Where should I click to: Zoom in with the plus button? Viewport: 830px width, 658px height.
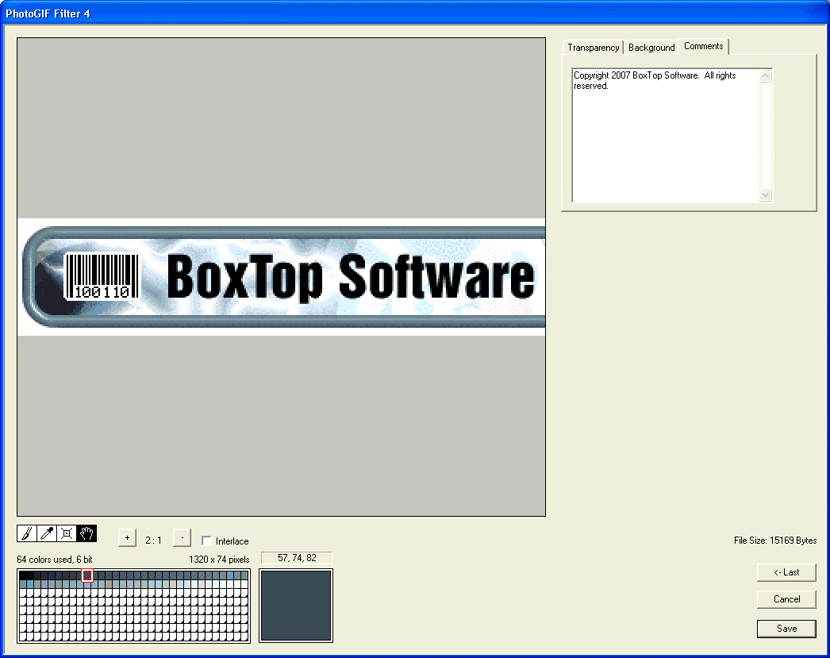127,538
